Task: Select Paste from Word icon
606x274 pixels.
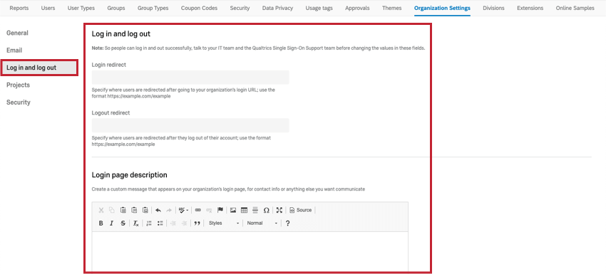Action: point(145,210)
